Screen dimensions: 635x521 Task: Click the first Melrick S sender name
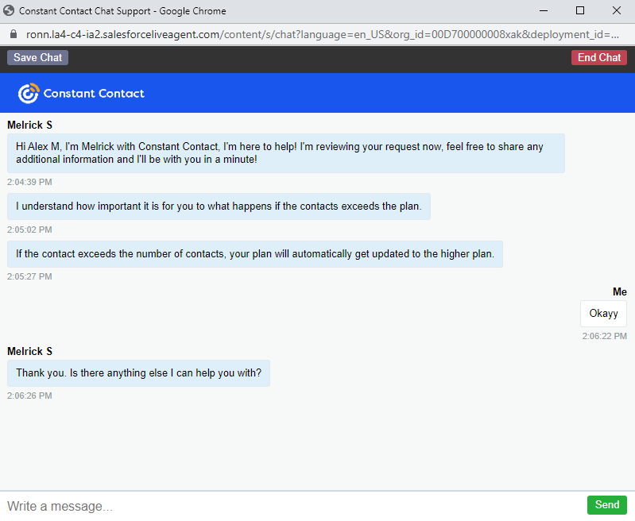pos(30,125)
